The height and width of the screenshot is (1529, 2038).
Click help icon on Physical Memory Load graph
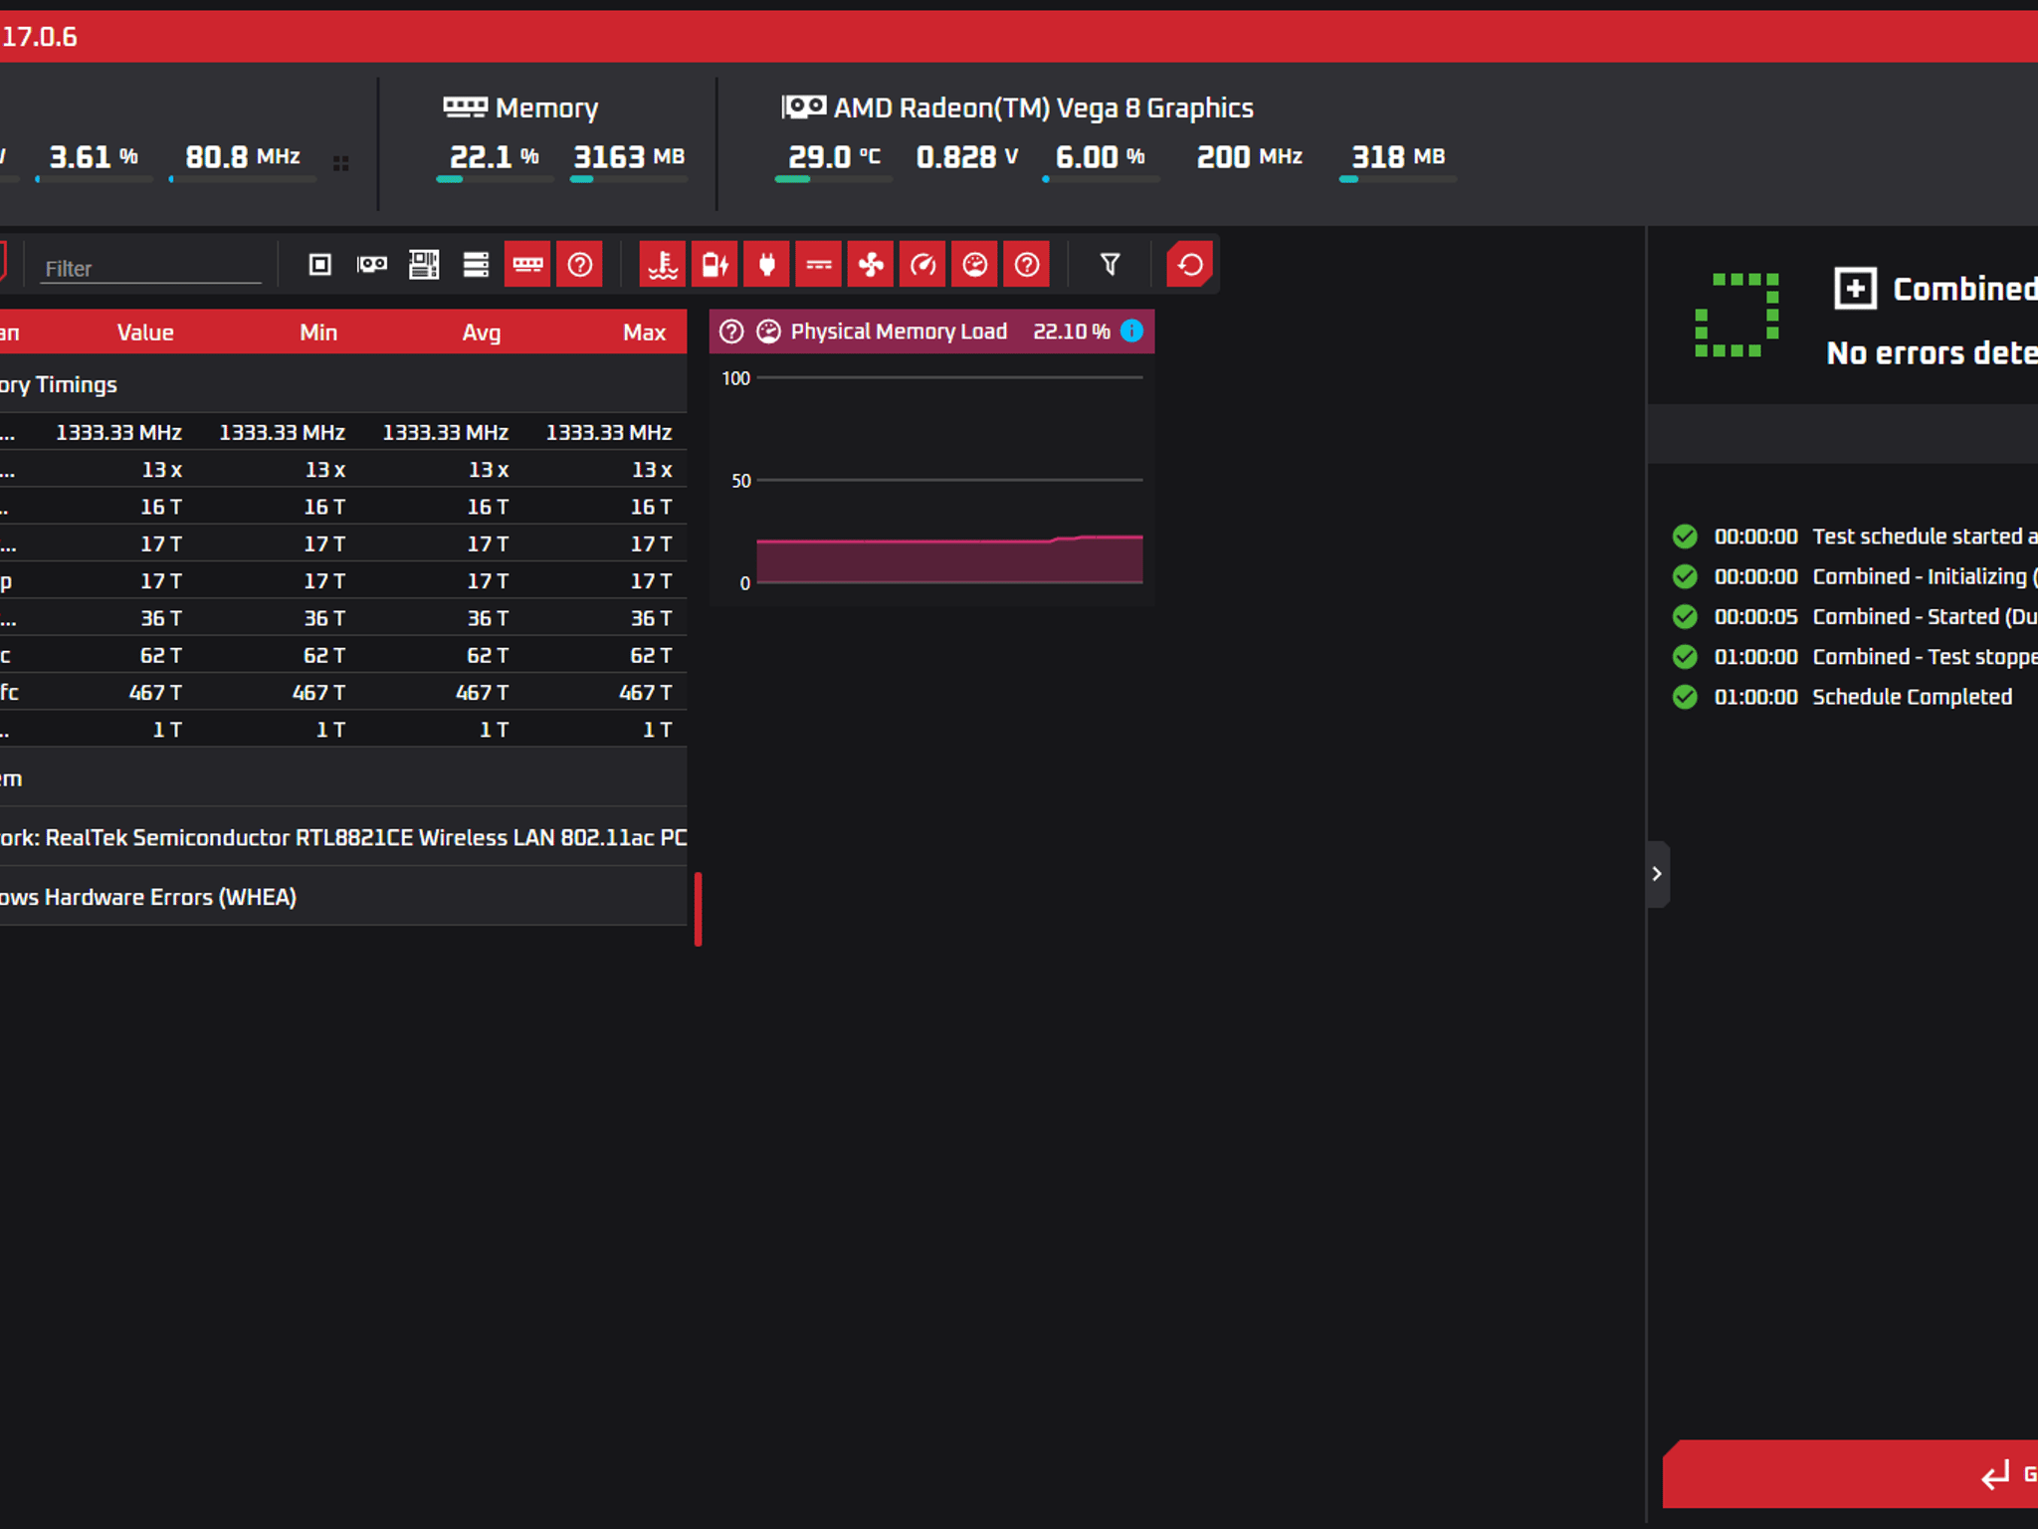click(x=731, y=331)
